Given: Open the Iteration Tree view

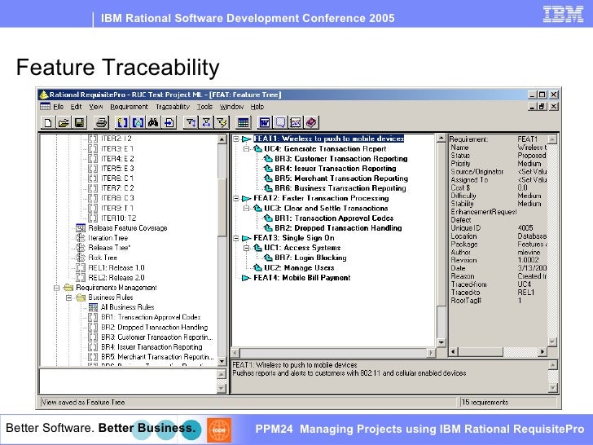Looking at the screenshot, I should click(x=108, y=238).
